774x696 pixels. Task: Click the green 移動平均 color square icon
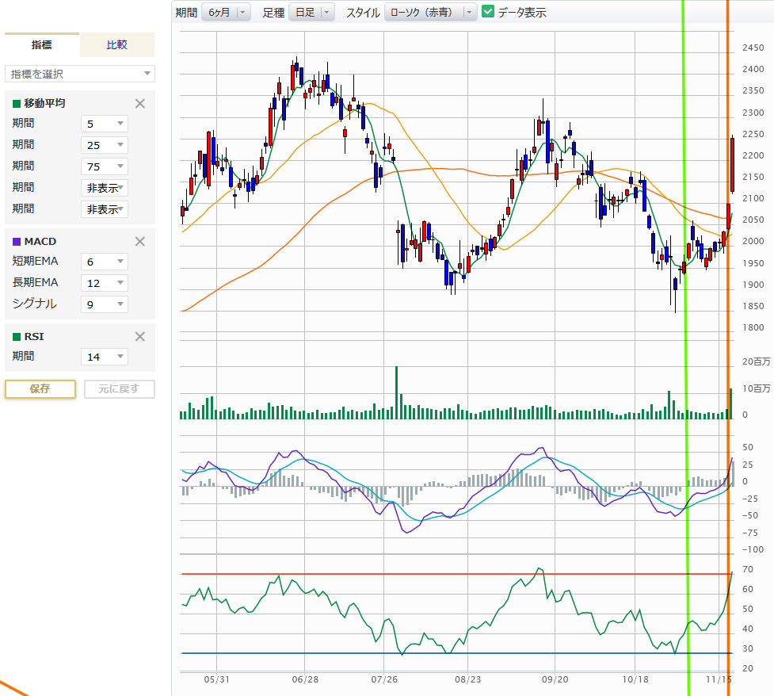17,103
